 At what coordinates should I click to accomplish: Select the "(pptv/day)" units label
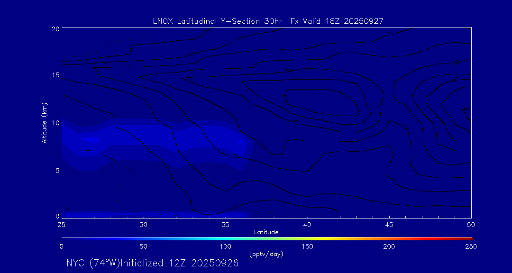[x=266, y=255]
